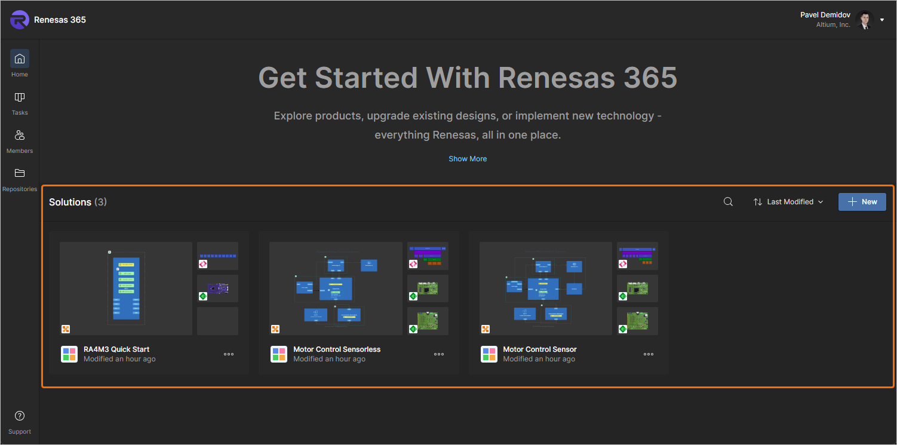The image size is (897, 445).
Task: Open the Motor Control Sensor title link
Action: (x=540, y=349)
